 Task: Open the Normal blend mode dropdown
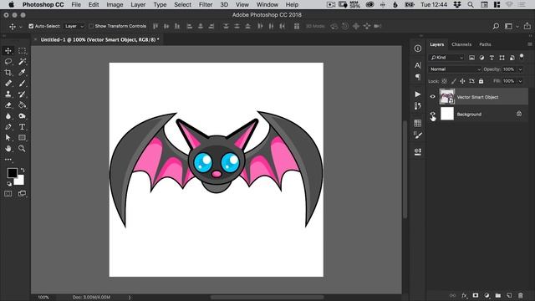click(455, 69)
